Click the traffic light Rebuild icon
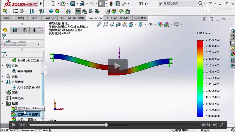The image size is (235, 132). (x=111, y=4)
